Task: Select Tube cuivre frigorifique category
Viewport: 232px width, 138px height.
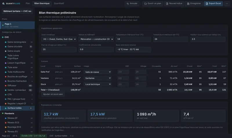Action: (17, 57)
